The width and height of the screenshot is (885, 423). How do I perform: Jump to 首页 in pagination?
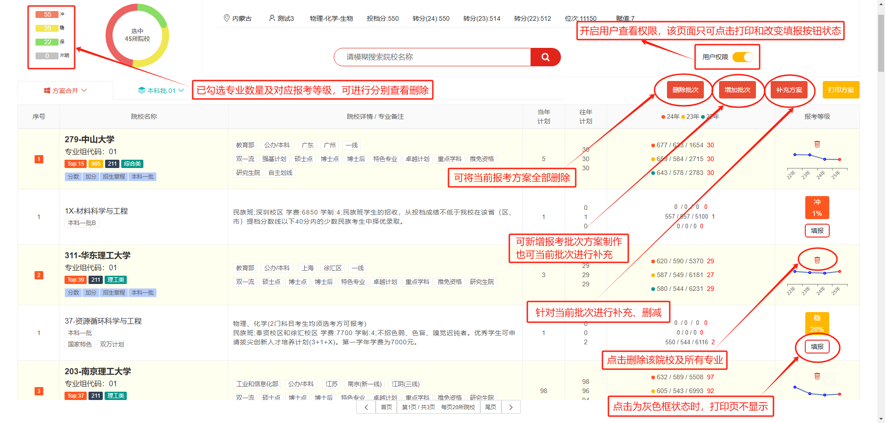386,407
